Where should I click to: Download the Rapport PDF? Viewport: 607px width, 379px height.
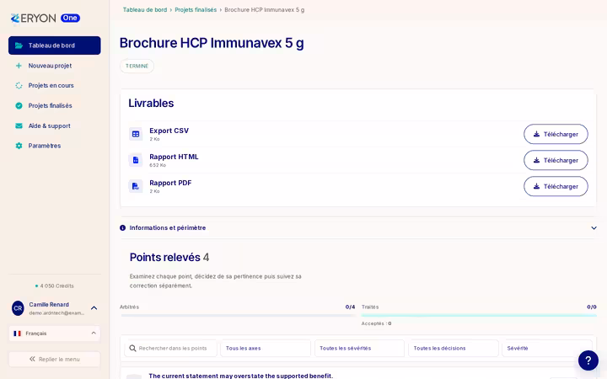click(556, 186)
